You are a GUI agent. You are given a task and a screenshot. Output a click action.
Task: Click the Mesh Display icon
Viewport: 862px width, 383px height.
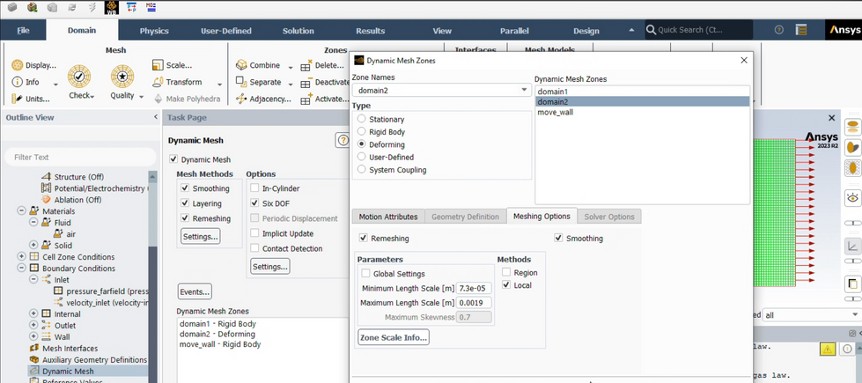coord(18,65)
